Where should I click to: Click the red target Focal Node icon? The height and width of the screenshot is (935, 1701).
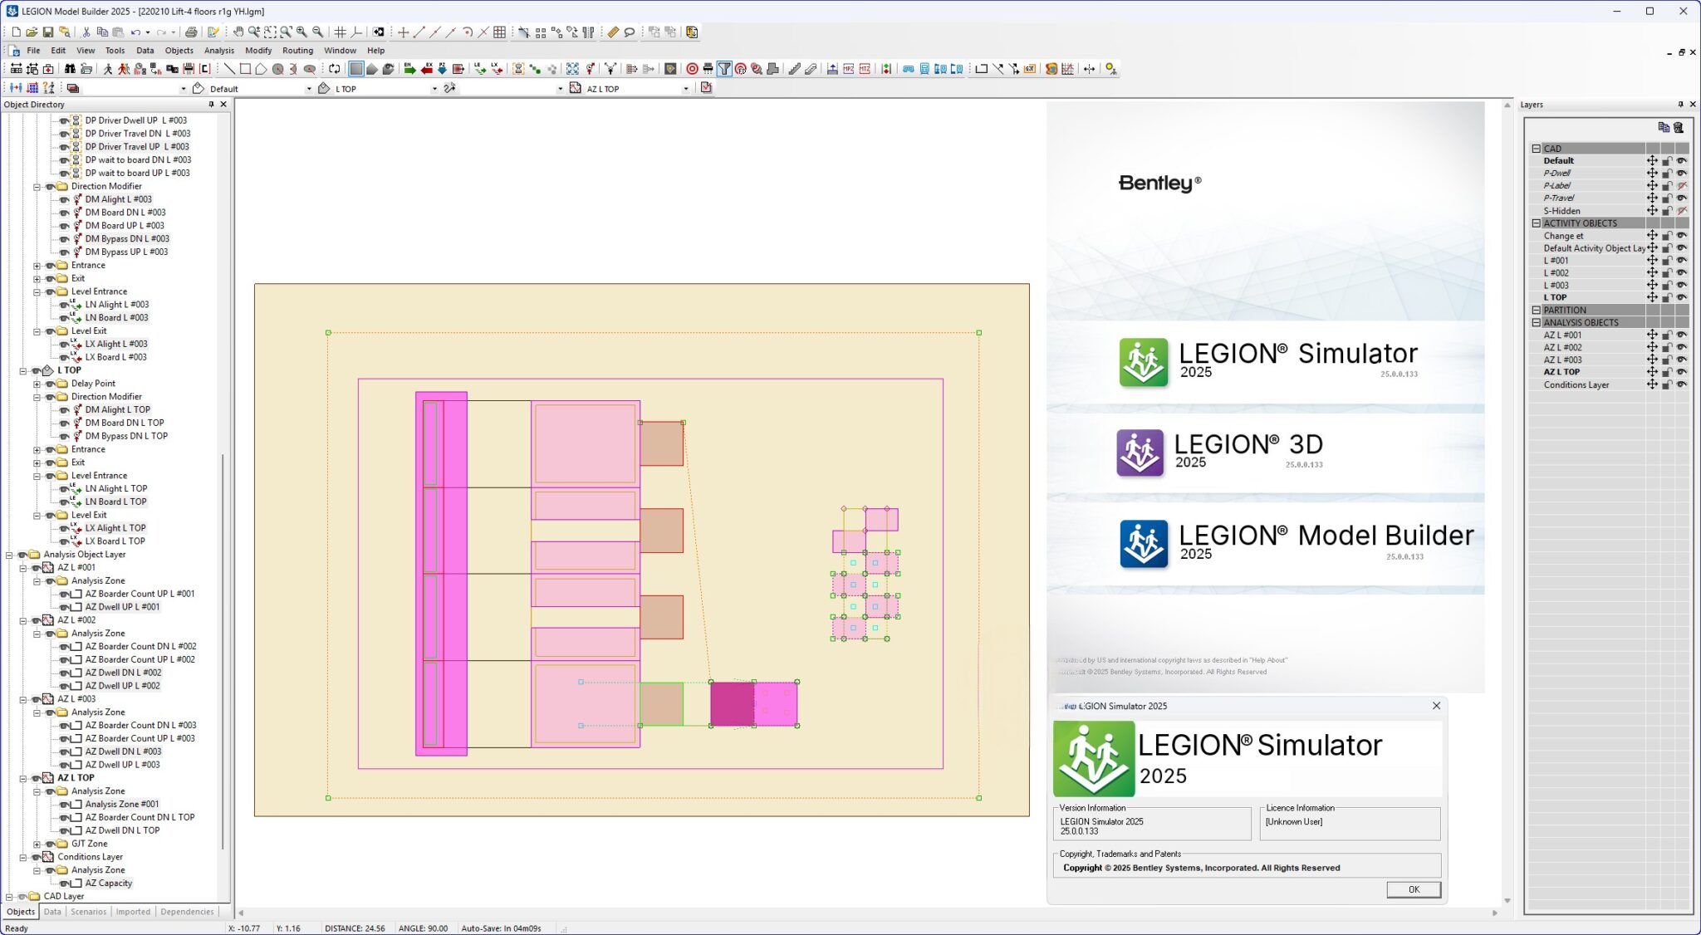point(692,69)
